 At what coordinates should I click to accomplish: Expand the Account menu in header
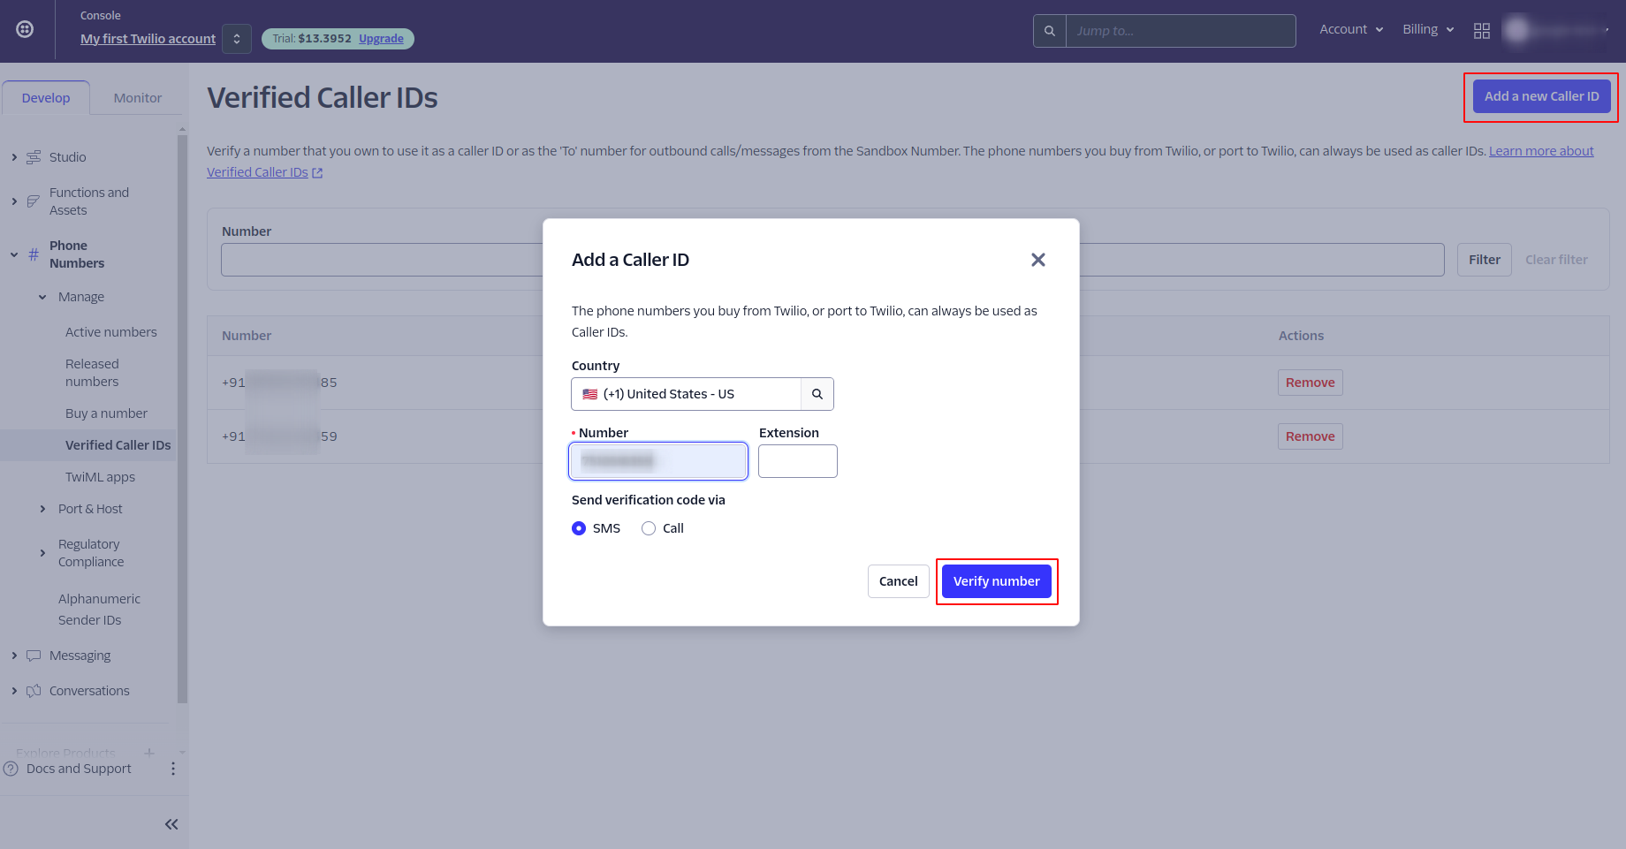coord(1351,29)
